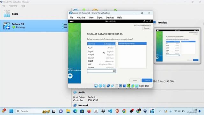Screen dimensions: 204x115
Task: Click the USB devices icon in VM status bar
Action: pos(112,86)
